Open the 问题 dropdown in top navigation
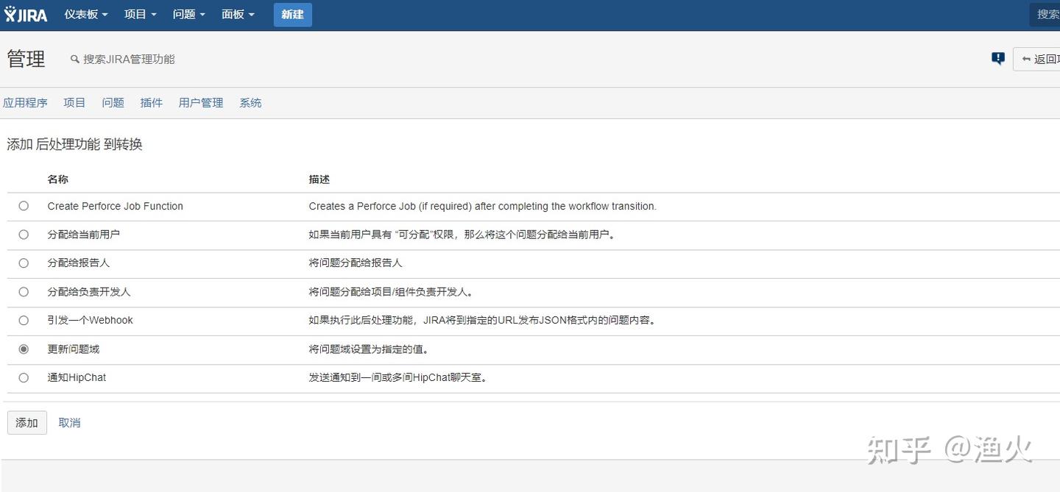The height and width of the screenshot is (492, 1060). point(188,15)
